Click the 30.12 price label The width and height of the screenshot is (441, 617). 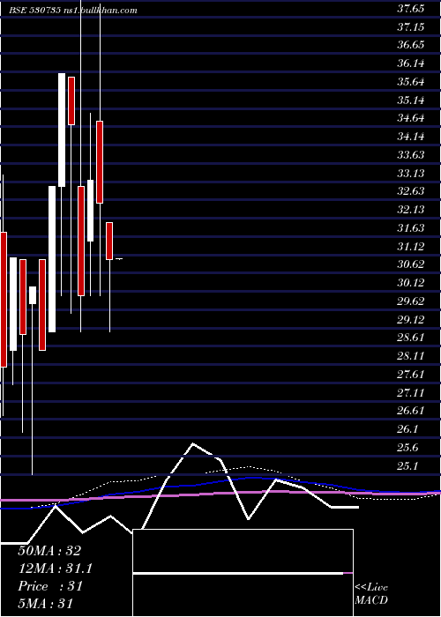pos(411,283)
